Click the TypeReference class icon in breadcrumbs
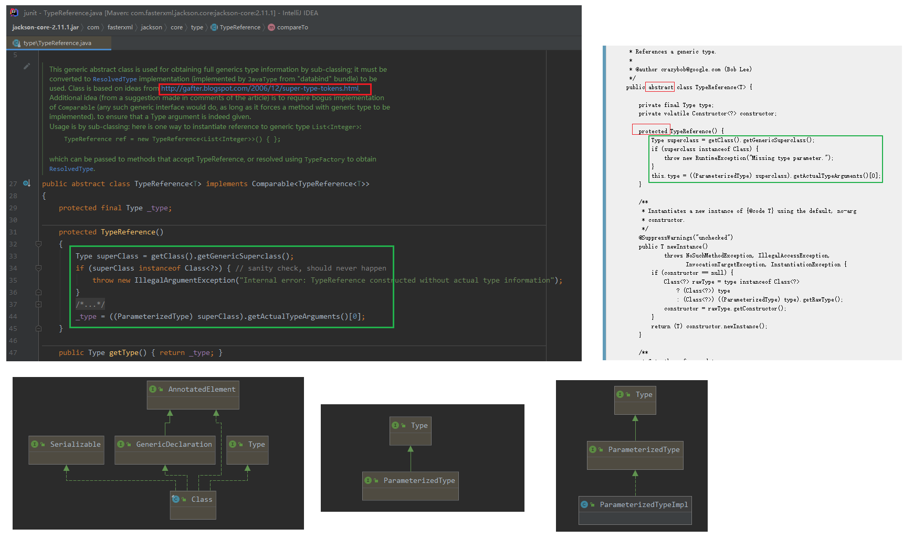 coord(214,27)
